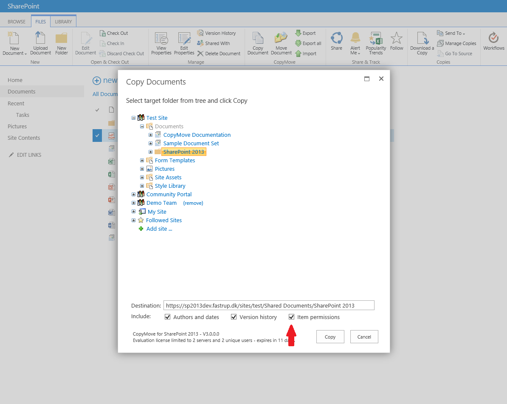Expand the SharePoint 2013 folder node
Screen dimensions: 507x404
pos(150,152)
